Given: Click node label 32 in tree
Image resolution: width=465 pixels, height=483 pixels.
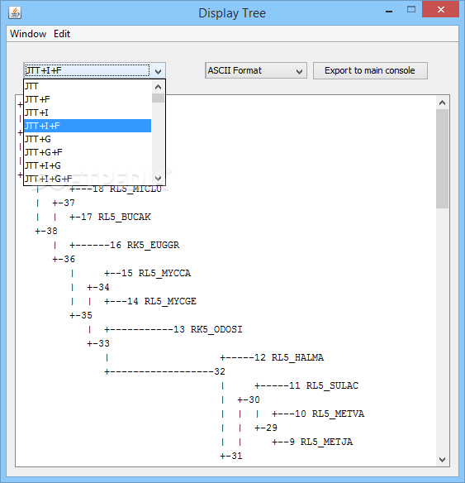Looking at the screenshot, I should 220,371.
